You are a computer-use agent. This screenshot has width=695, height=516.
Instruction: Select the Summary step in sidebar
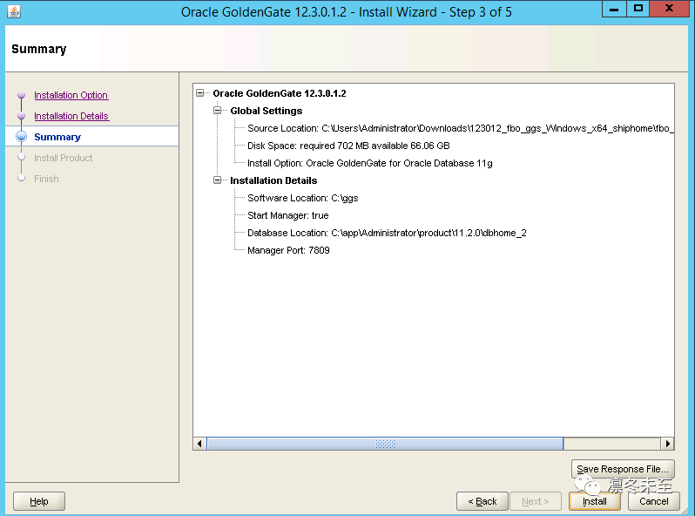pos(57,137)
